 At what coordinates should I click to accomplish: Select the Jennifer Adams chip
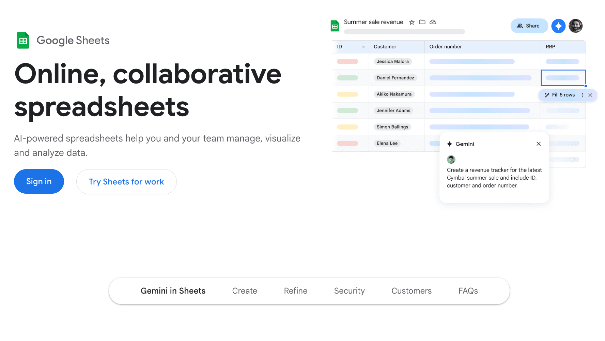(x=393, y=110)
